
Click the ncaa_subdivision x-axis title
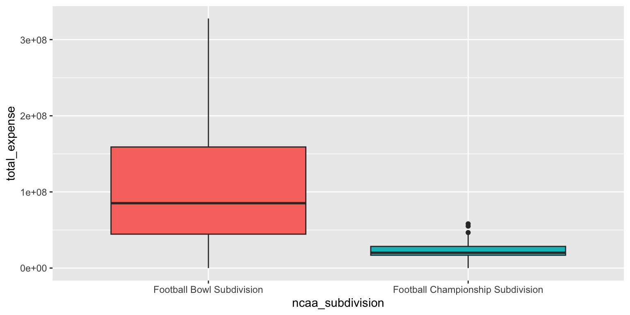pyautogui.click(x=338, y=304)
